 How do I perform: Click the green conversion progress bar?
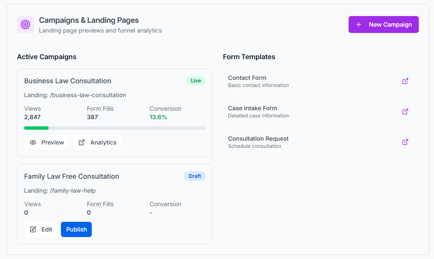(36, 128)
